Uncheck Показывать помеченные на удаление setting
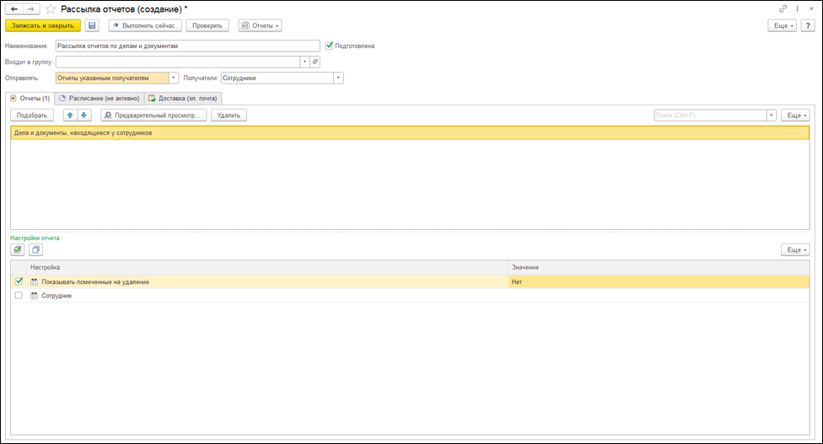Viewport: 823px width, 444px height. [19, 281]
